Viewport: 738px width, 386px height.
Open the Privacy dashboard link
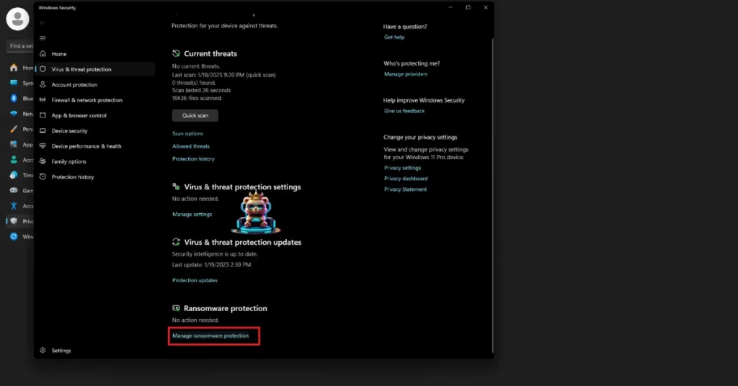tap(406, 179)
